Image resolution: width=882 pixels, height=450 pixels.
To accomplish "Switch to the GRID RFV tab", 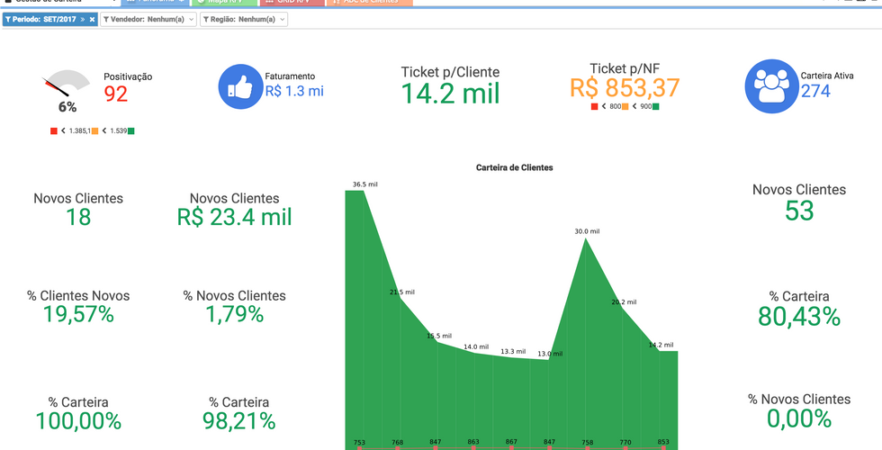I will (x=292, y=2).
